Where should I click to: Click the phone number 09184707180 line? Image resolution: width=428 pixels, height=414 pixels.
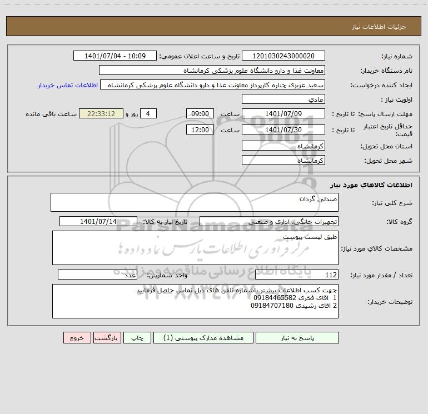point(293,306)
